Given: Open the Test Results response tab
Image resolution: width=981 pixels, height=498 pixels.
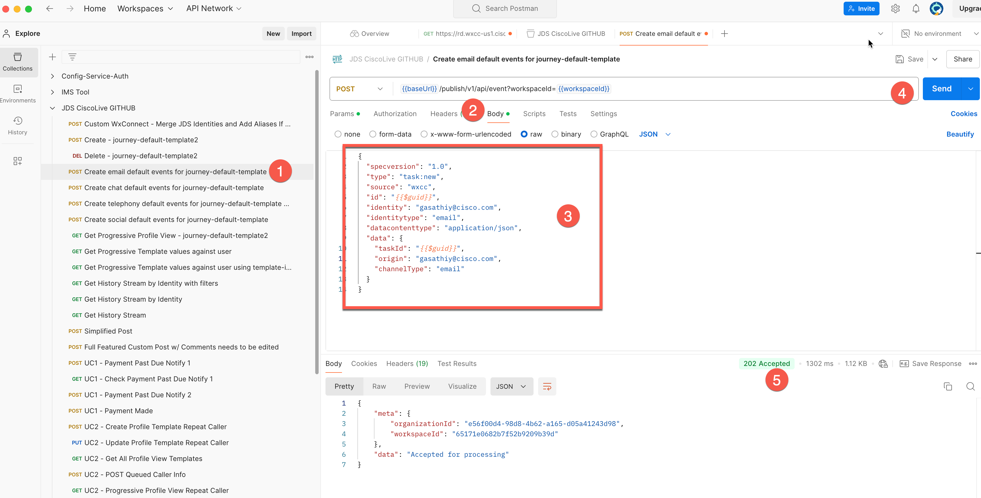Looking at the screenshot, I should pyautogui.click(x=457, y=363).
